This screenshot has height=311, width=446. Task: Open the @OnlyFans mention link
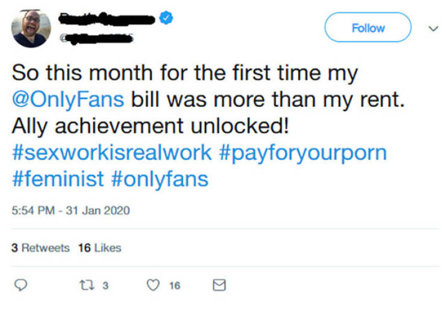point(68,99)
